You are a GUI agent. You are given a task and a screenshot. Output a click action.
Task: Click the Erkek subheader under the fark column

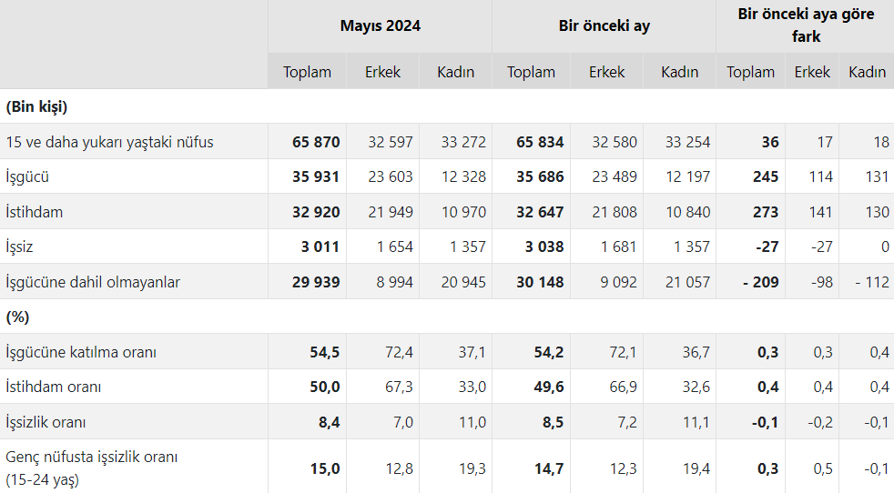click(812, 72)
